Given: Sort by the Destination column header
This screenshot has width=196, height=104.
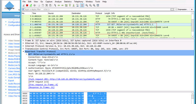Looking at the screenshot, I should (83, 13).
